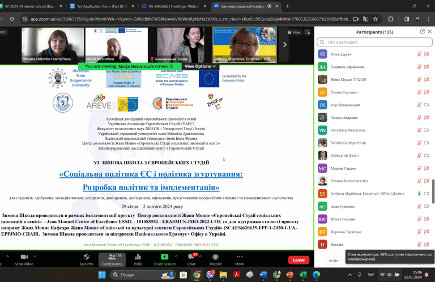The image size is (435, 282).
Task: Click the Stop Video camera icon
Action: coord(24,257)
